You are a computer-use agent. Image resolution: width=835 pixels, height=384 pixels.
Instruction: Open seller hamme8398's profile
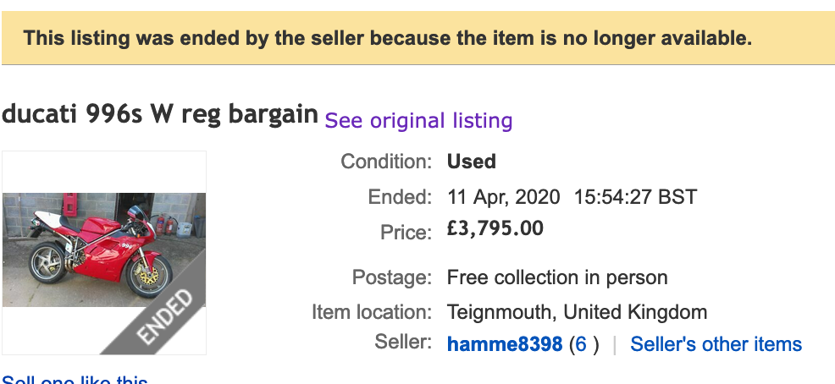(505, 344)
